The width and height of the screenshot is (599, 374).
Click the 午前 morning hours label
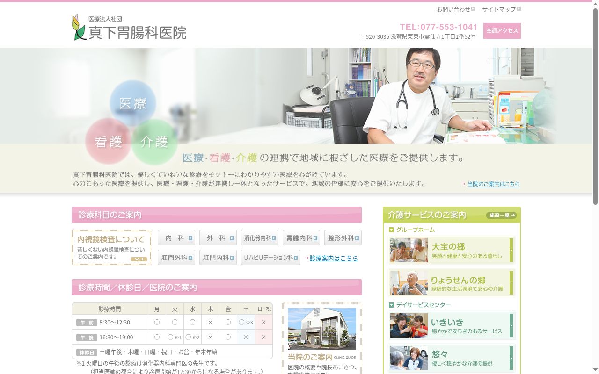click(x=87, y=323)
